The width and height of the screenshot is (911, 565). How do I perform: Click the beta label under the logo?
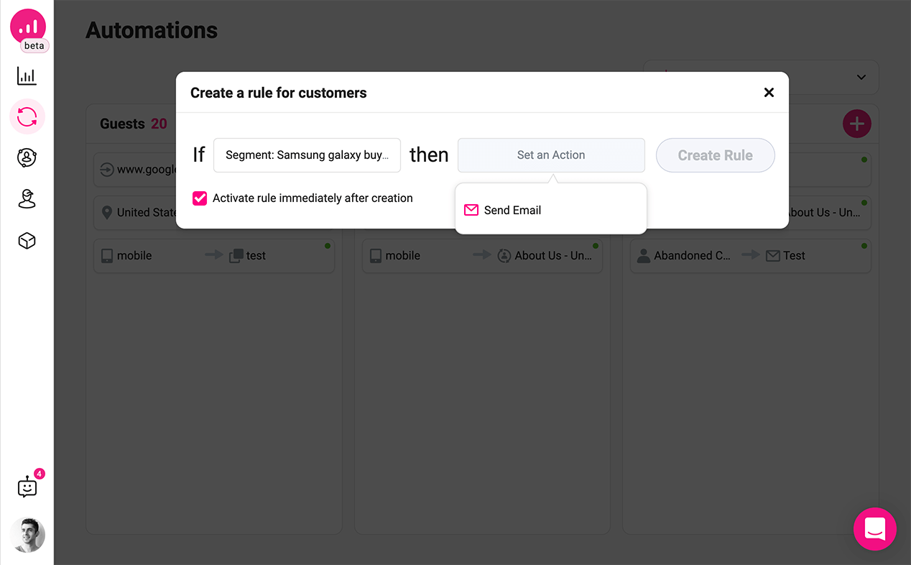[x=34, y=45]
